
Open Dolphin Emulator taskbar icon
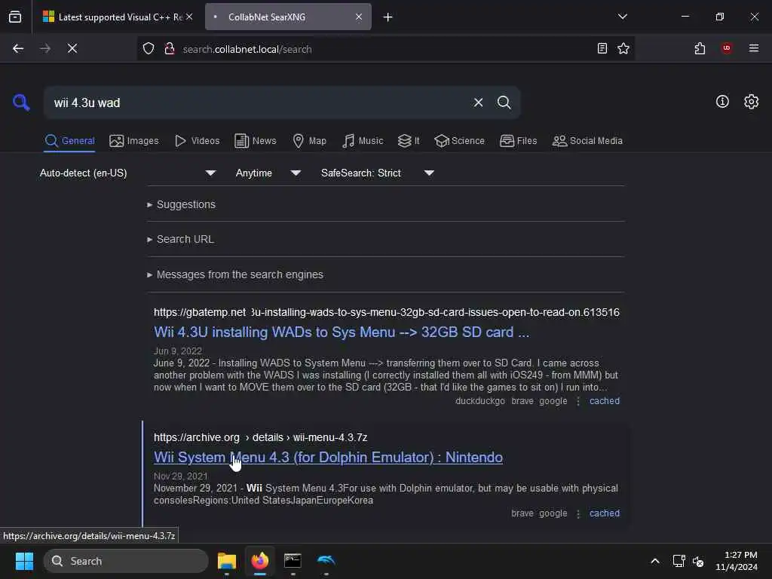point(326,561)
